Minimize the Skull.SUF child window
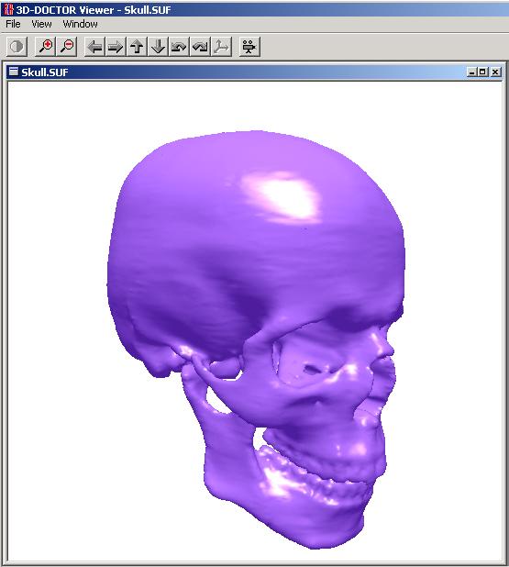 tap(471, 72)
